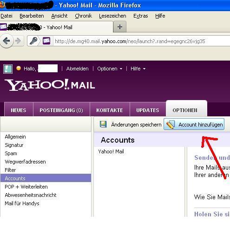This screenshot has width=230, height=227.
Task: Select Filter in options list
Action: point(10,170)
